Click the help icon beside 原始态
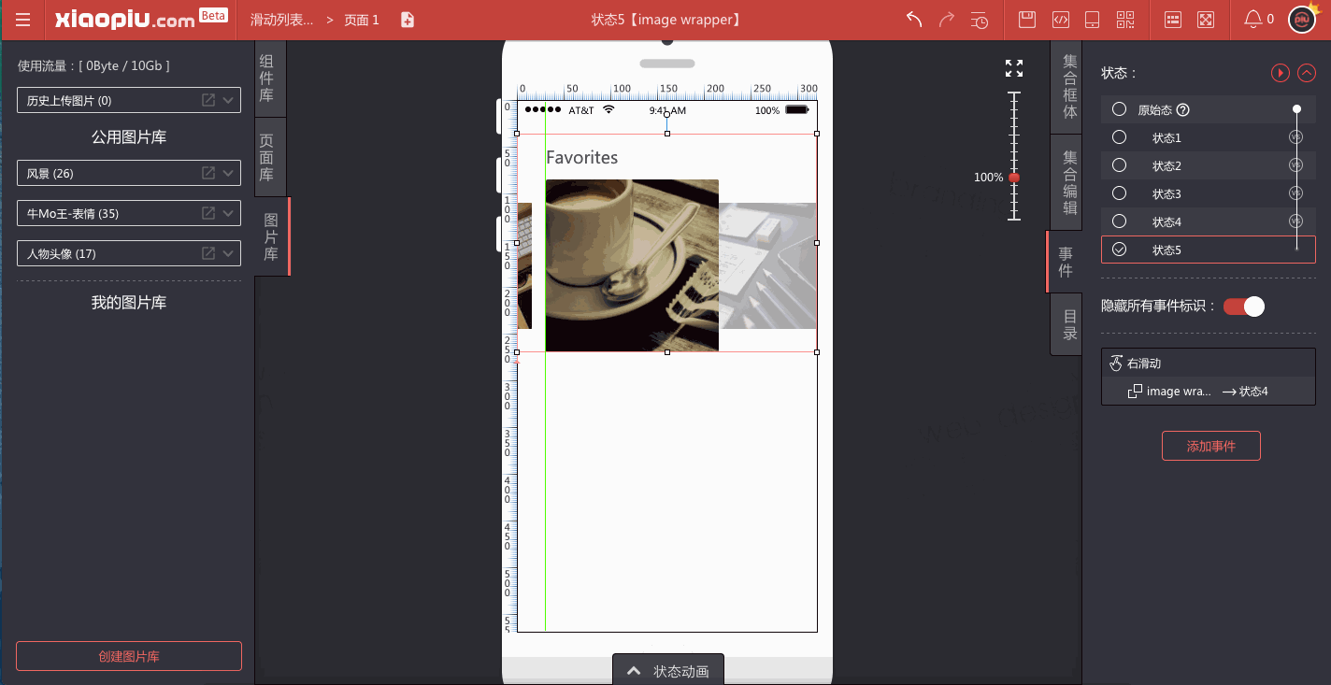The image size is (1331, 685). pyautogui.click(x=1182, y=110)
